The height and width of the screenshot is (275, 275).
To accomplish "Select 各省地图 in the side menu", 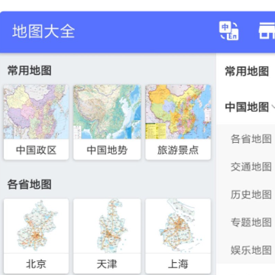I will (251, 139).
